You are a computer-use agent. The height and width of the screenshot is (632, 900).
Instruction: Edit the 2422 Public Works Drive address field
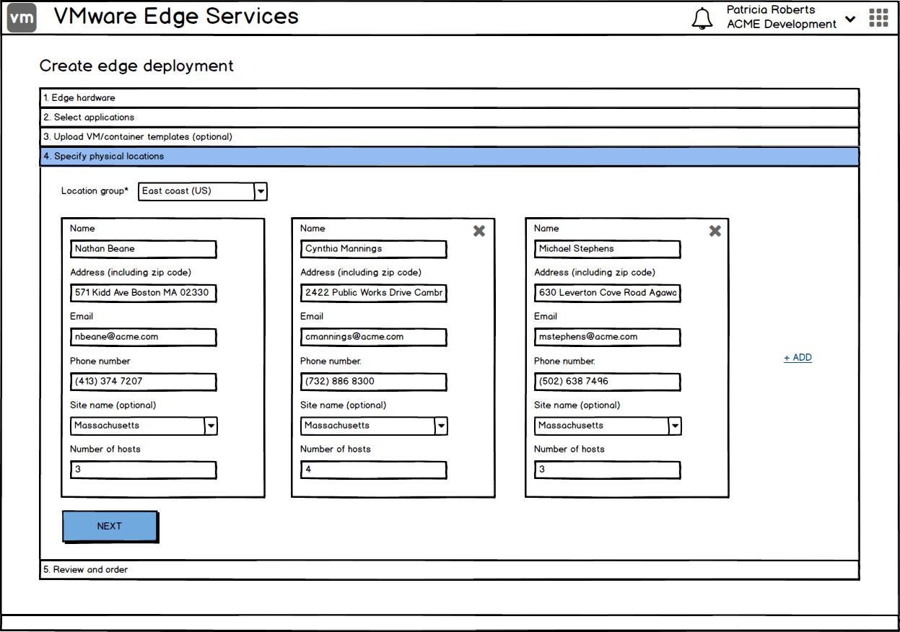[x=374, y=293]
